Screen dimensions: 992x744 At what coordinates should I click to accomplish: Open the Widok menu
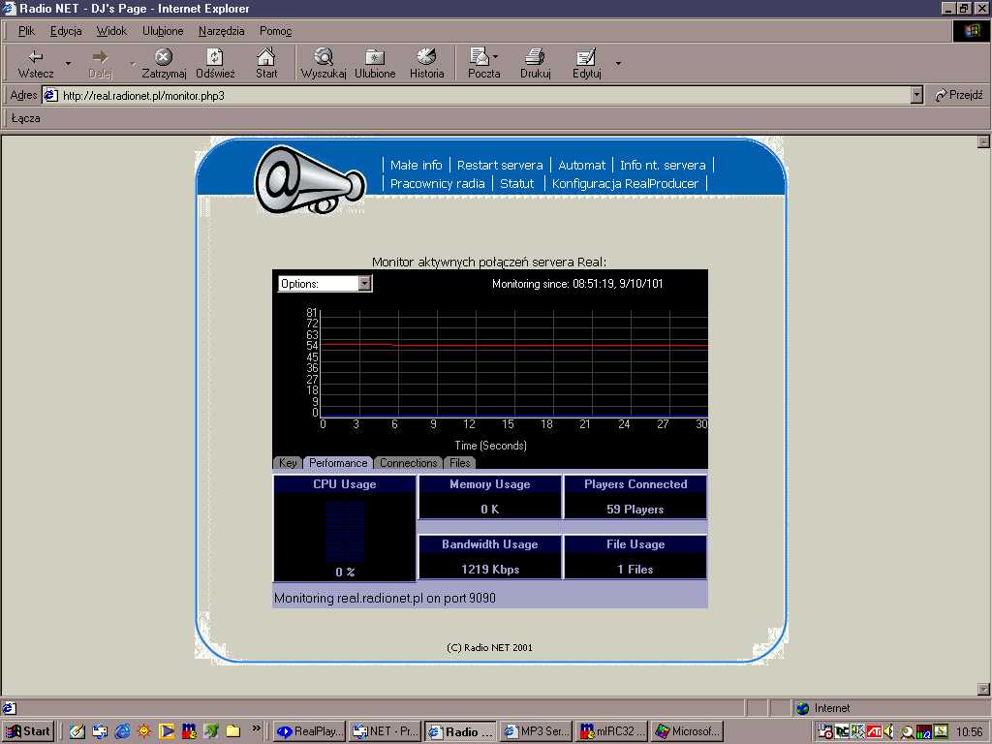pyautogui.click(x=111, y=31)
